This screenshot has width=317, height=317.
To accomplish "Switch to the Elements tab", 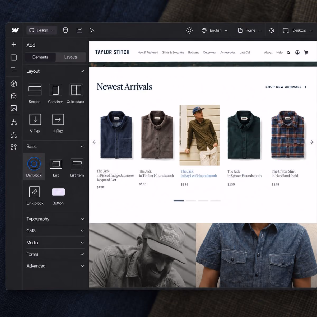I will (40, 57).
